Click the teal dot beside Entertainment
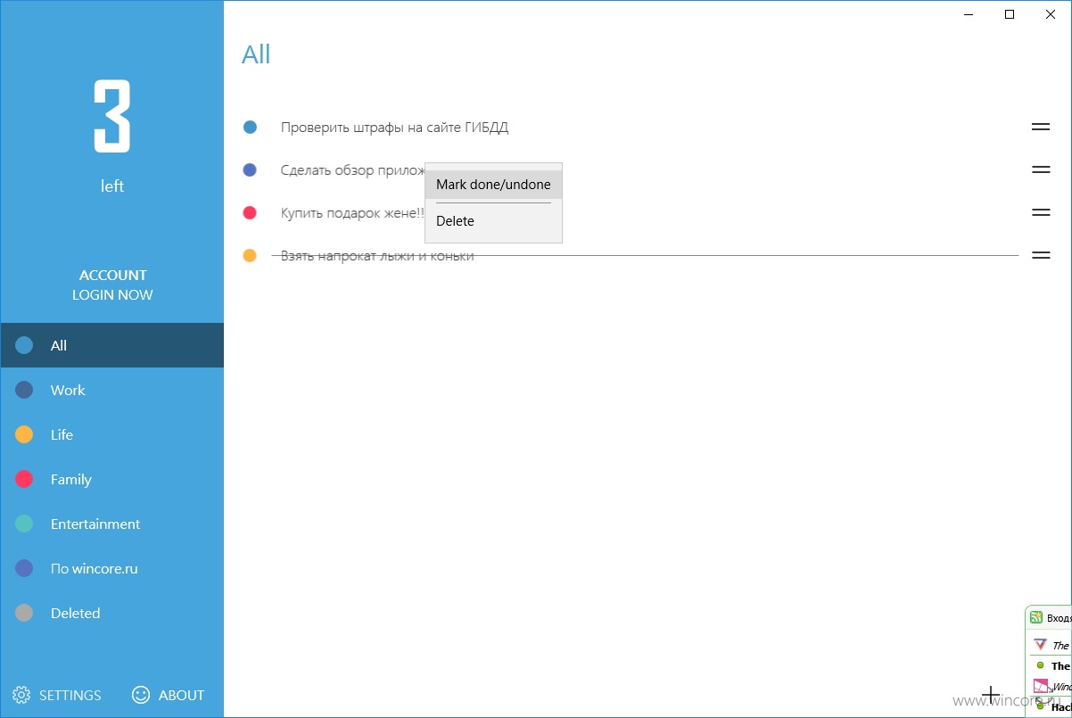 point(24,524)
